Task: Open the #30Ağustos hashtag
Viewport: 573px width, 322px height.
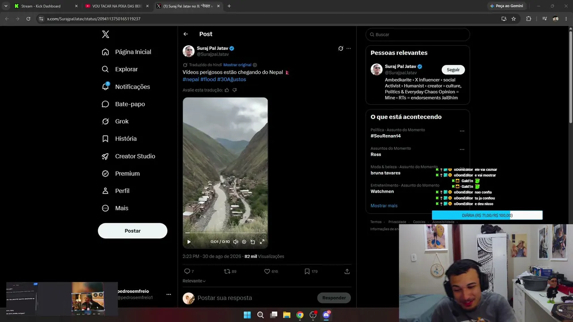Action: pyautogui.click(x=231, y=79)
